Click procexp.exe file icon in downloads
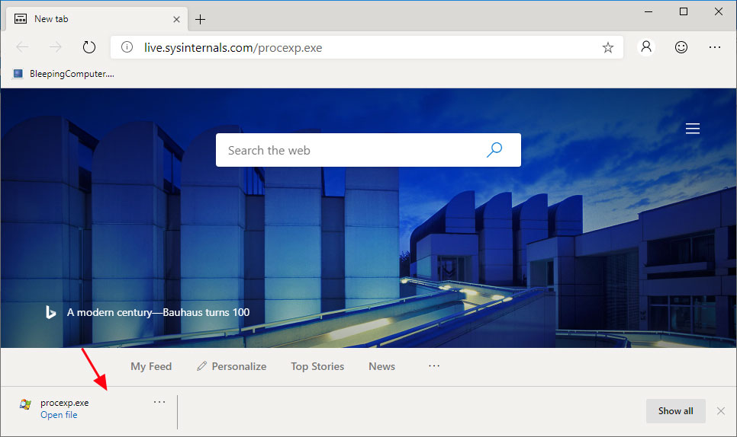 [x=25, y=404]
